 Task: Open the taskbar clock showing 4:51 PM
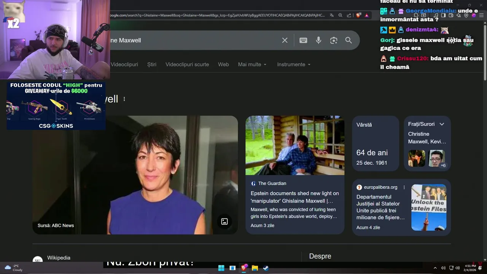click(470, 268)
